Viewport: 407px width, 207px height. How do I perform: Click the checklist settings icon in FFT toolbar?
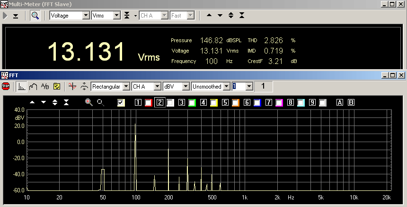tap(57, 86)
